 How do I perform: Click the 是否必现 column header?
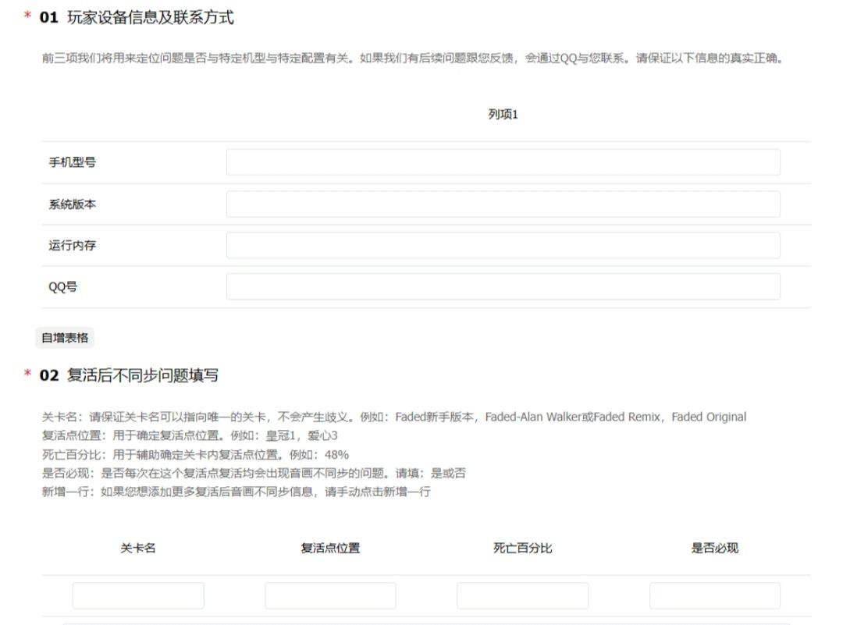click(714, 549)
